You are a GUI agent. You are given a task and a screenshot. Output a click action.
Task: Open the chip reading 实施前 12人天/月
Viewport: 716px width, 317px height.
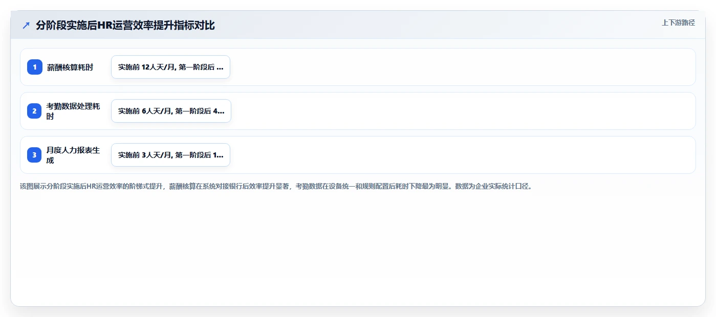[171, 67]
